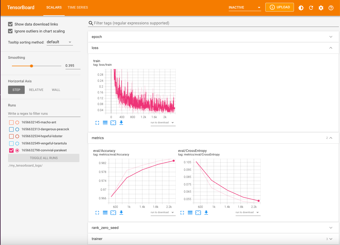This screenshot has width=340, height=245.
Task: Open the help icon
Action: tap(331, 8)
